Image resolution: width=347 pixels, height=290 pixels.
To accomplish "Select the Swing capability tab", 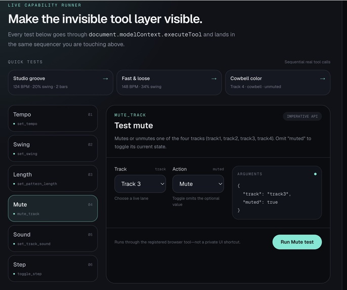I will click(53, 148).
